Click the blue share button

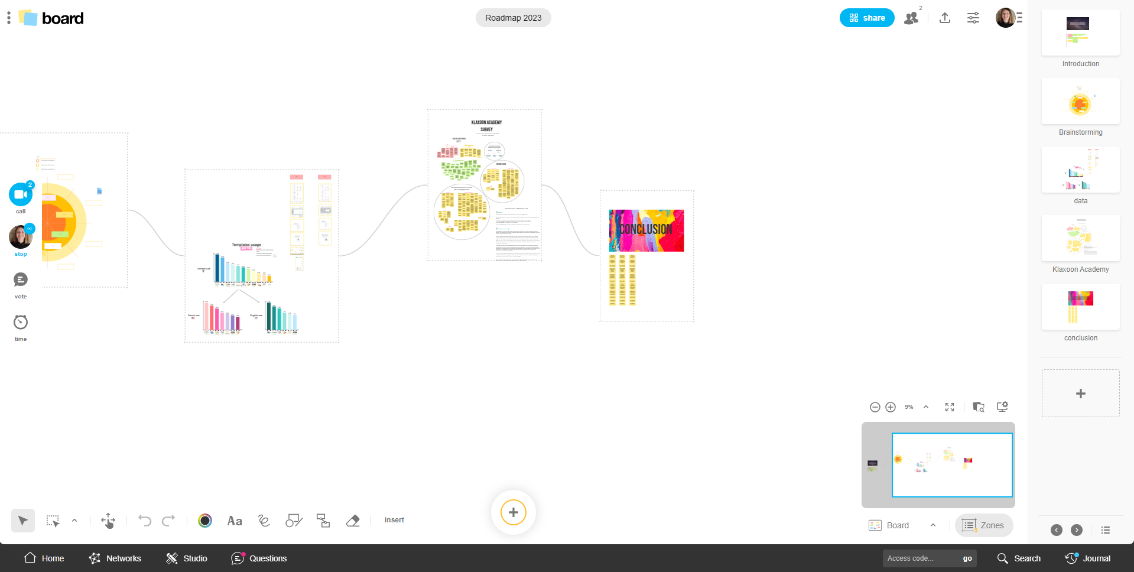pos(867,18)
